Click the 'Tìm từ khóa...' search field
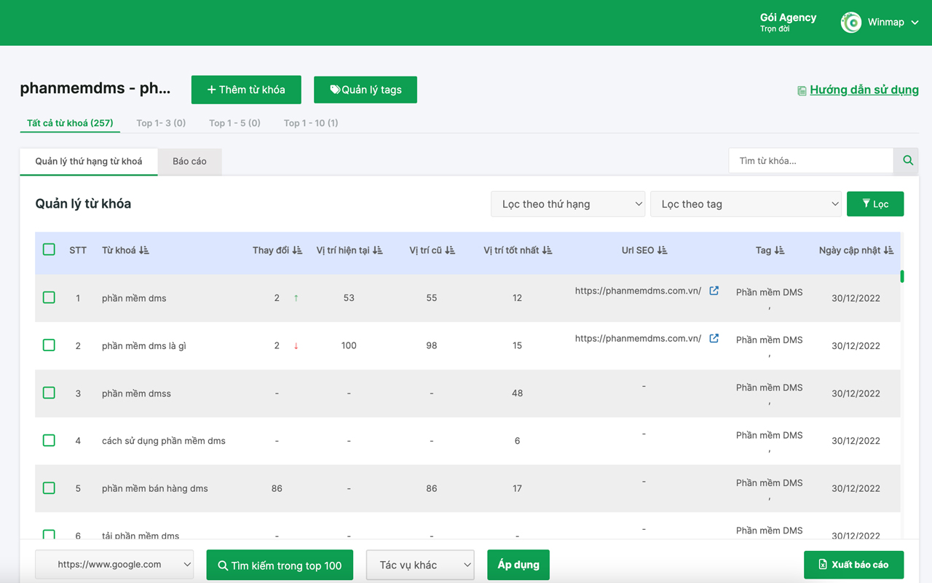Image resolution: width=932 pixels, height=583 pixels. click(x=810, y=161)
